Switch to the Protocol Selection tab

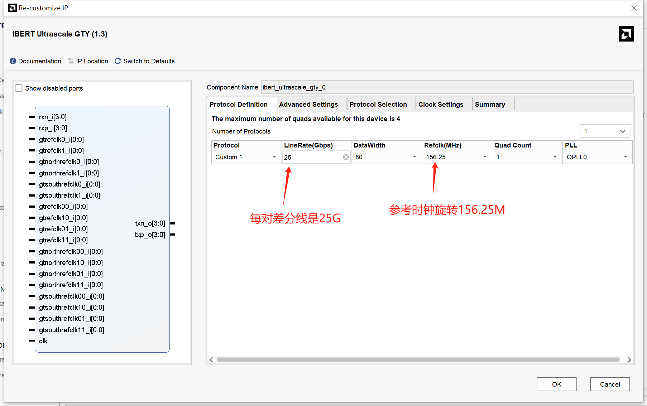pos(378,104)
